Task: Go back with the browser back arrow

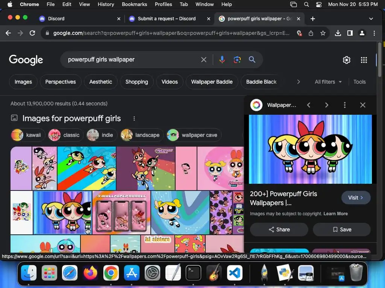Action: click(8, 33)
